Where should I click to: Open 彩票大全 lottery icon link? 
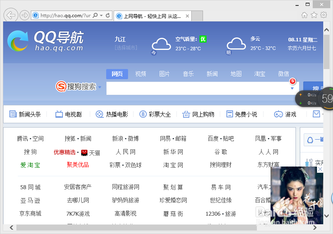(155, 114)
